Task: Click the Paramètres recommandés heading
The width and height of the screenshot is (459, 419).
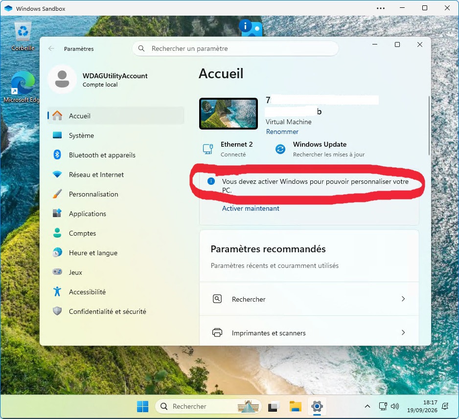Action: tap(268, 249)
